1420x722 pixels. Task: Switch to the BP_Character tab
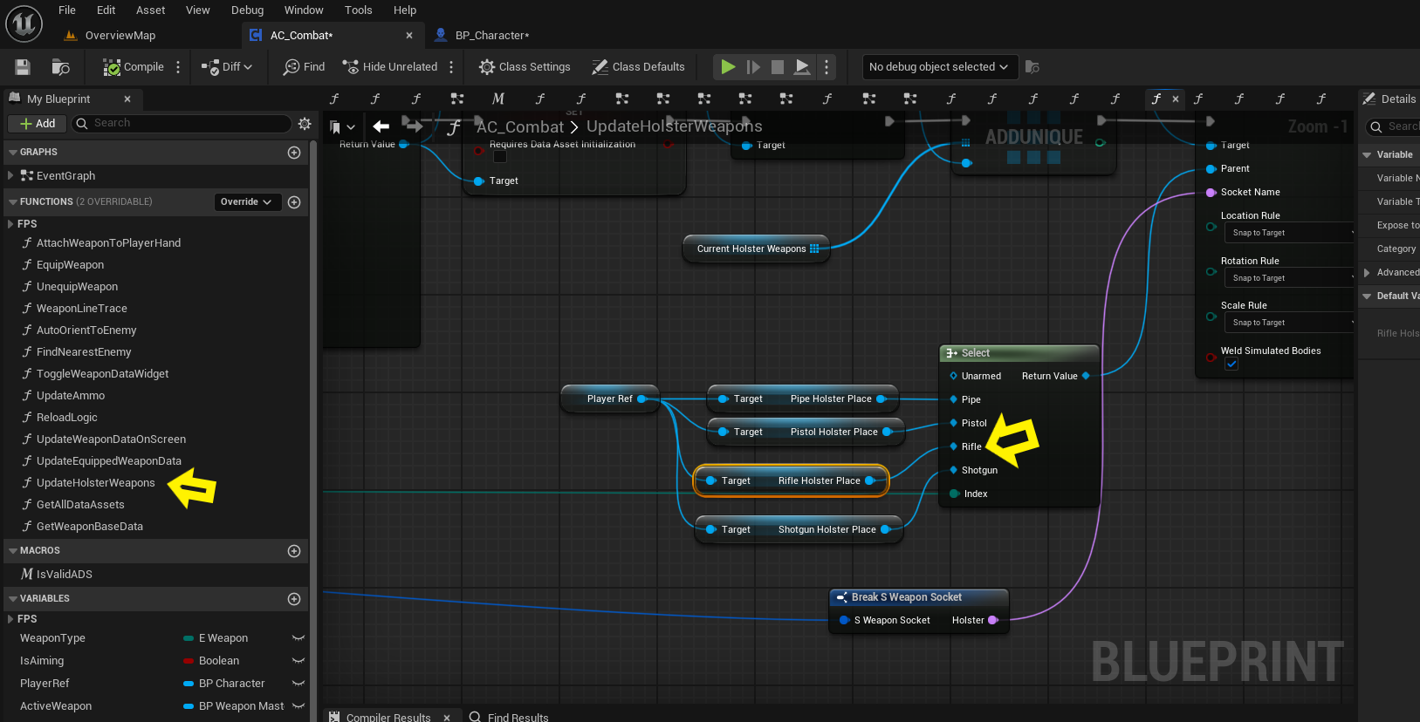point(490,36)
